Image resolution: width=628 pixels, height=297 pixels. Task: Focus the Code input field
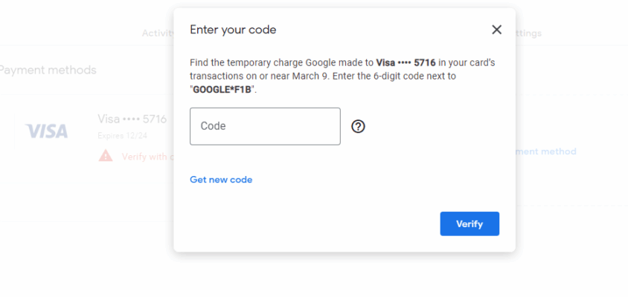(265, 126)
